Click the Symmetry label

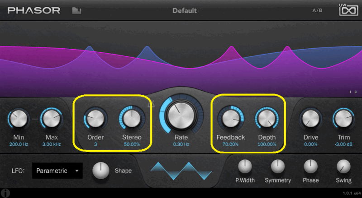[x=278, y=180]
